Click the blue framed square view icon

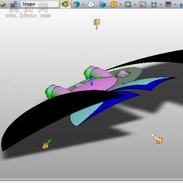128,4
